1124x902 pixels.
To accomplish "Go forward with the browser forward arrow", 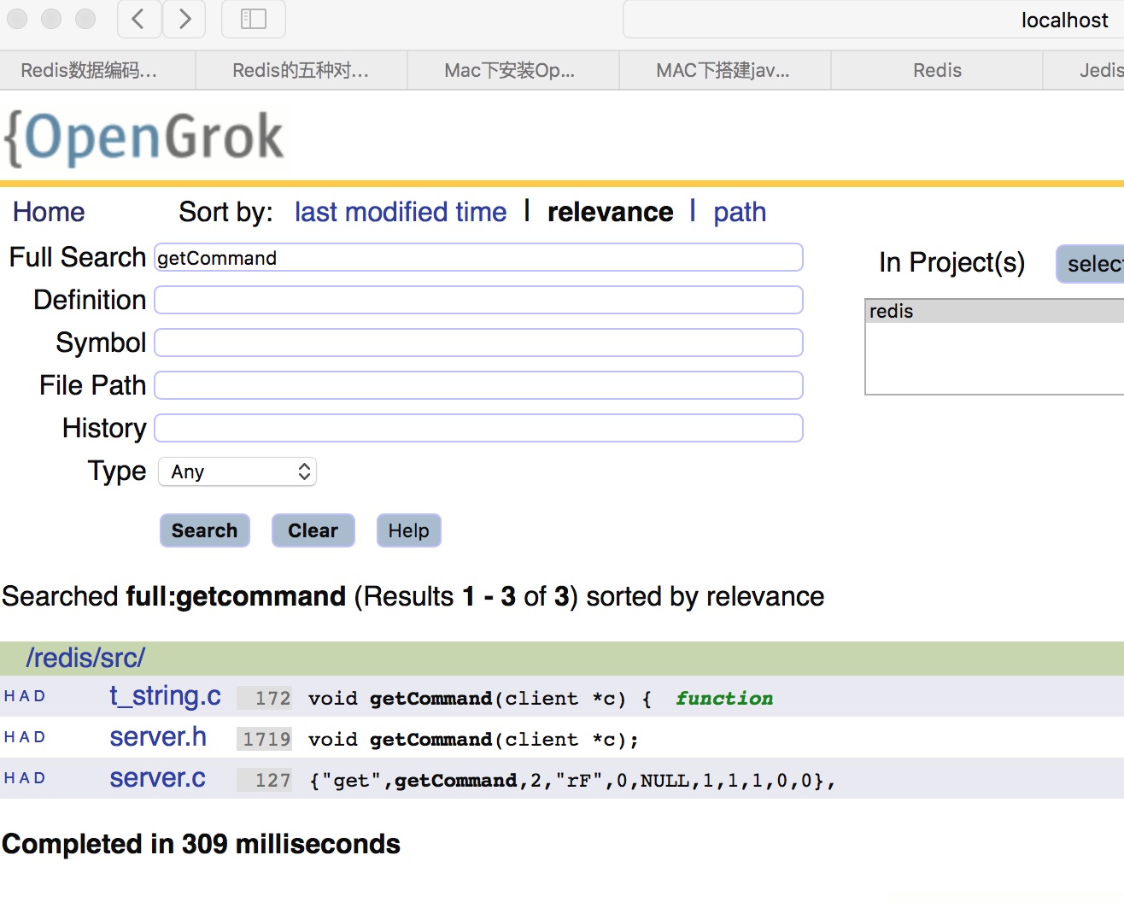I will (184, 19).
